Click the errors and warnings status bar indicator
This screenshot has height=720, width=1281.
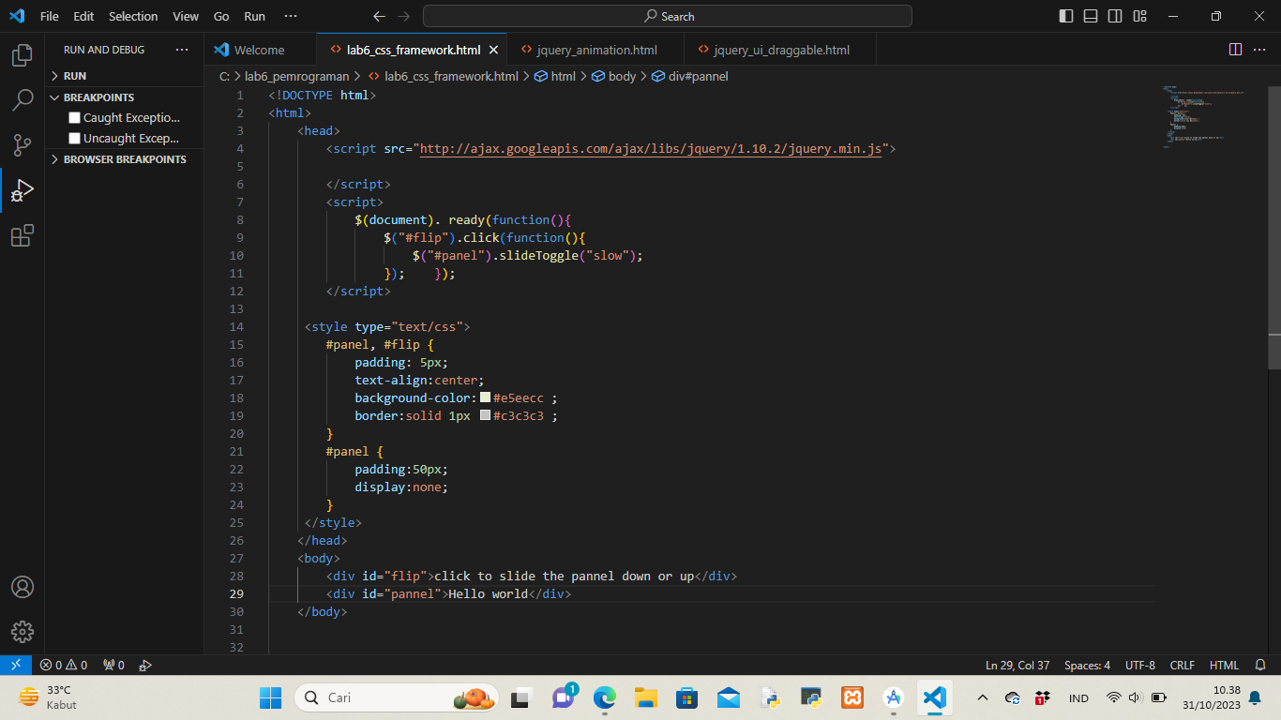pos(64,665)
